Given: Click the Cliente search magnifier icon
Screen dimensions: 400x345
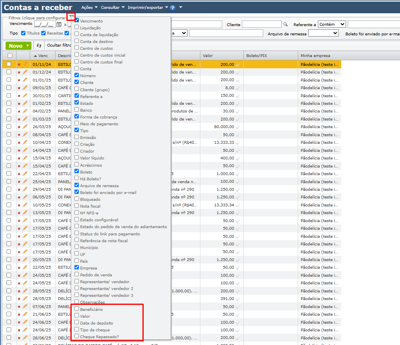Looking at the screenshot, I should pos(285,24).
